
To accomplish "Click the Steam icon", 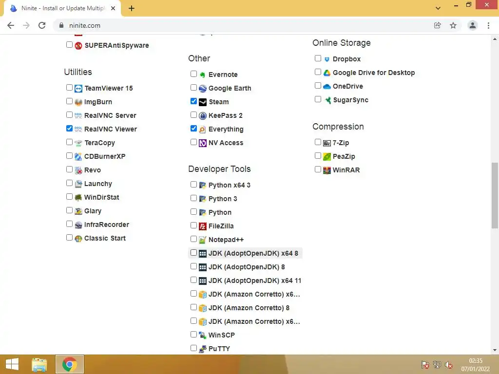I will (202, 102).
